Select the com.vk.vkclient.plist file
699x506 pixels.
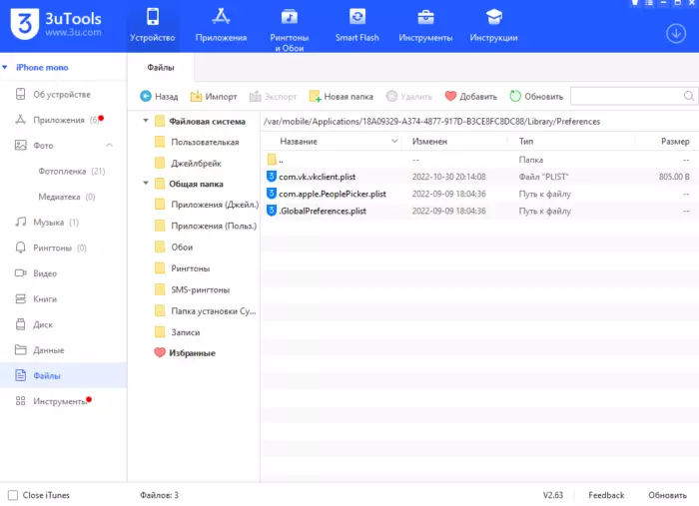317,177
